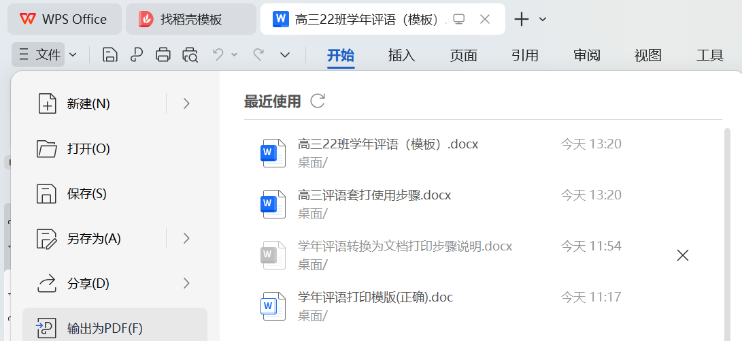Expand the new tab dropdown arrow
The image size is (742, 341).
(543, 20)
